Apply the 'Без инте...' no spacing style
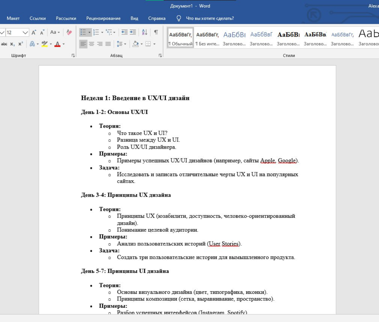This screenshot has height=322, width=379. click(x=207, y=38)
